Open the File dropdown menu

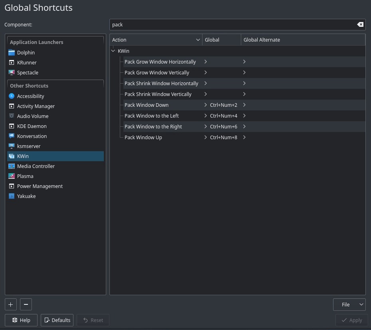(349, 304)
